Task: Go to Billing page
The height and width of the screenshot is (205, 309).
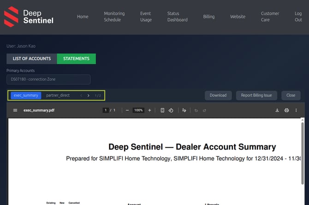Action: click(209, 17)
